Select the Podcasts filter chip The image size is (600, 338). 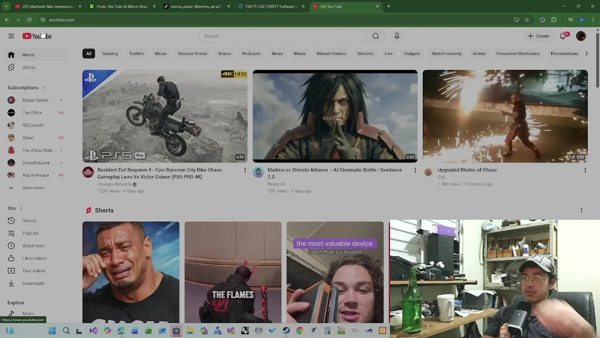point(251,54)
